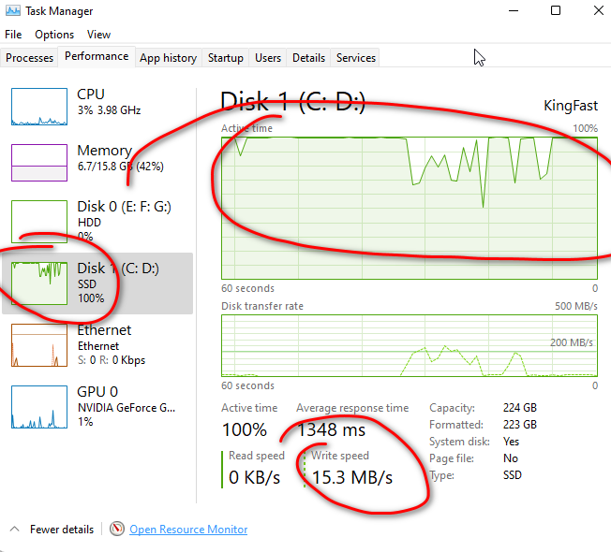Click the Disk transfer rate graph
The image size is (611, 552).
click(x=410, y=346)
